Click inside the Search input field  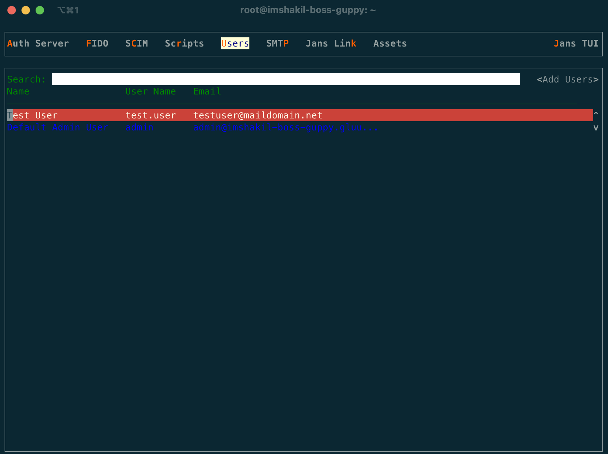pos(285,79)
